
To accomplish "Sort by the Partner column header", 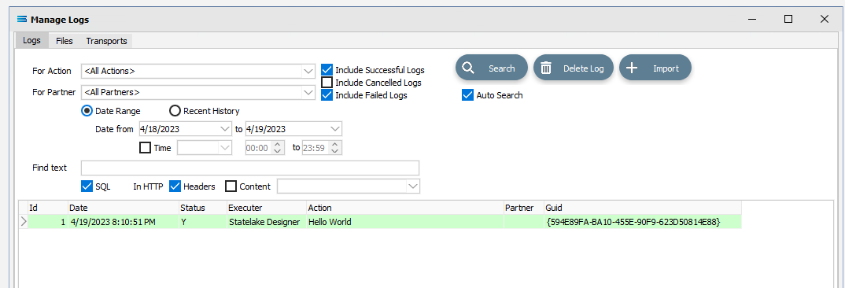I will [524, 208].
